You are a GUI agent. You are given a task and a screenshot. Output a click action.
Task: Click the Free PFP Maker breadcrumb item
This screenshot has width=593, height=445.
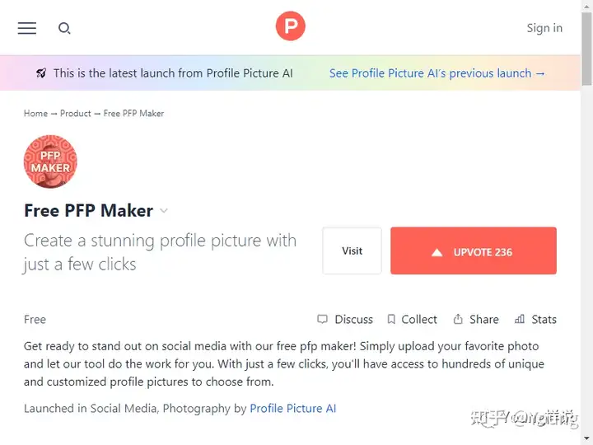point(134,114)
